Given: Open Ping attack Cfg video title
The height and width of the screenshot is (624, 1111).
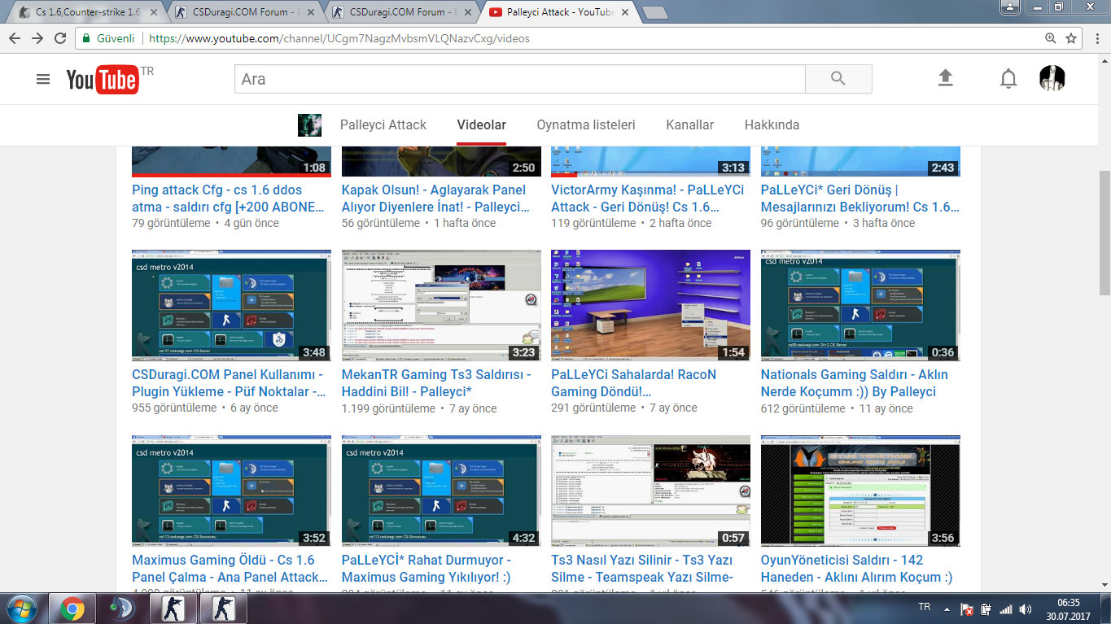Looking at the screenshot, I should pyautogui.click(x=229, y=199).
